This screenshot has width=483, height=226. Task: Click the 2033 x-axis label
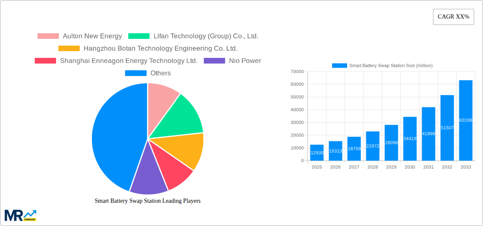[x=466, y=167]
